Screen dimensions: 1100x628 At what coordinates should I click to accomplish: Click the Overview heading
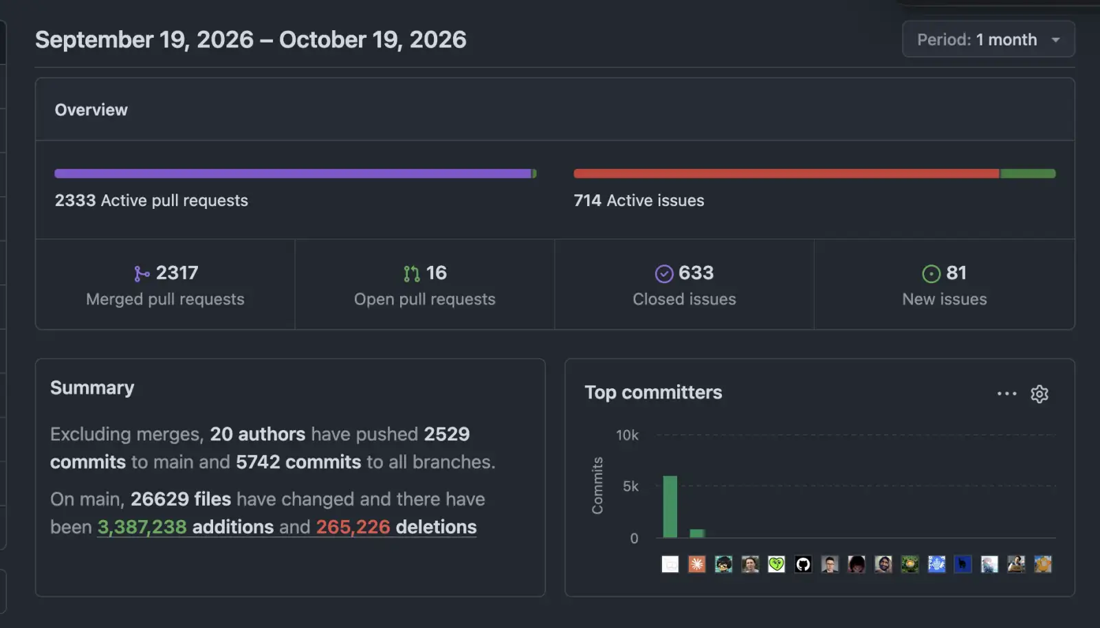pyautogui.click(x=91, y=110)
